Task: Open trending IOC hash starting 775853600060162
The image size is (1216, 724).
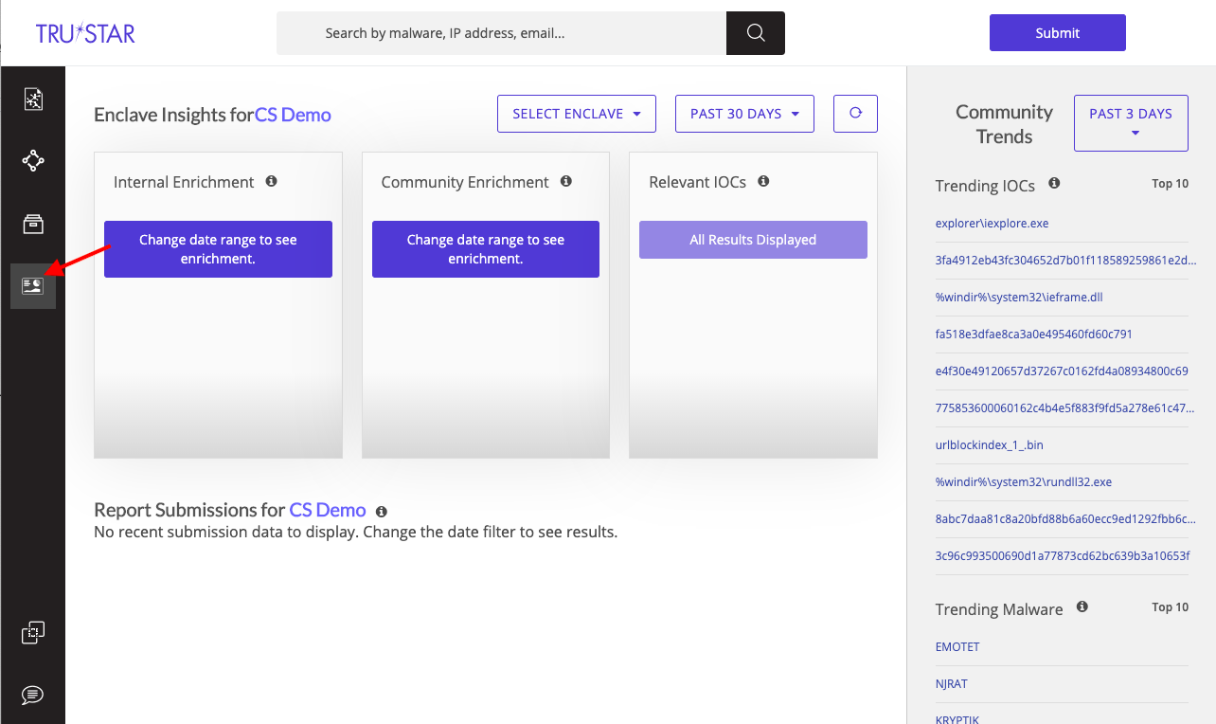Action: pyautogui.click(x=1064, y=407)
